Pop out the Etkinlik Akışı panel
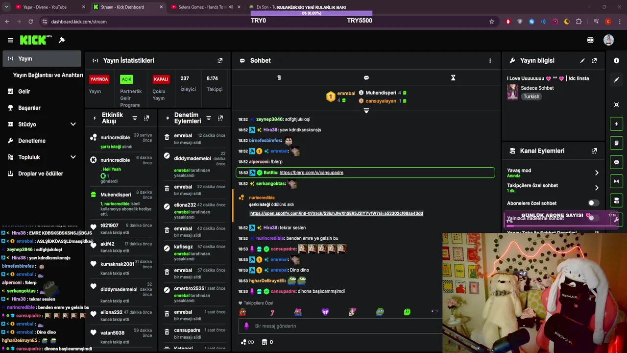This screenshot has height=353, width=627. pyautogui.click(x=146, y=118)
